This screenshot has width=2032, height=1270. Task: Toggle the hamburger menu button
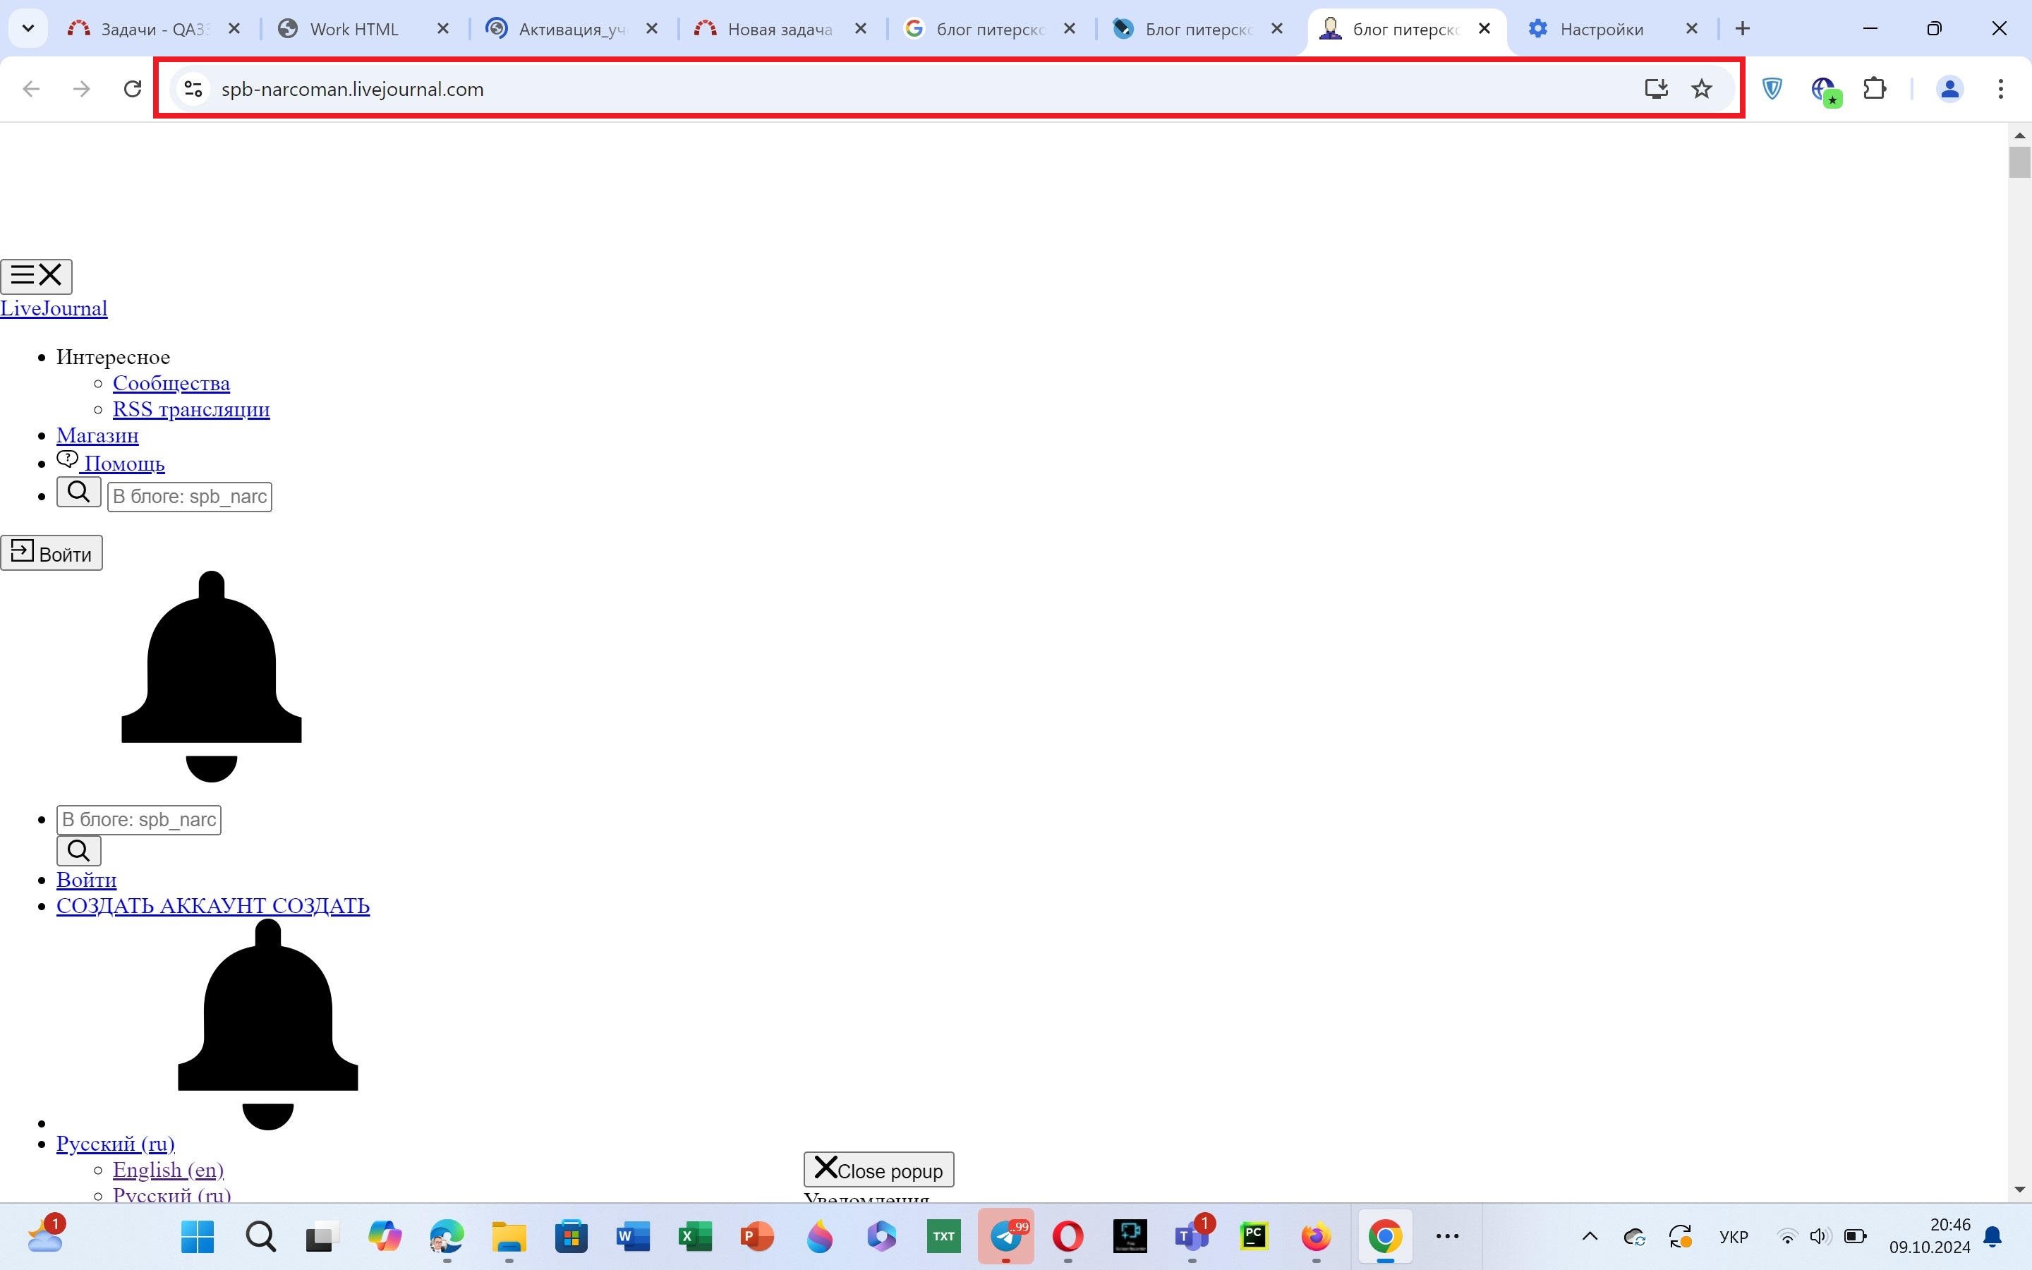(x=36, y=277)
